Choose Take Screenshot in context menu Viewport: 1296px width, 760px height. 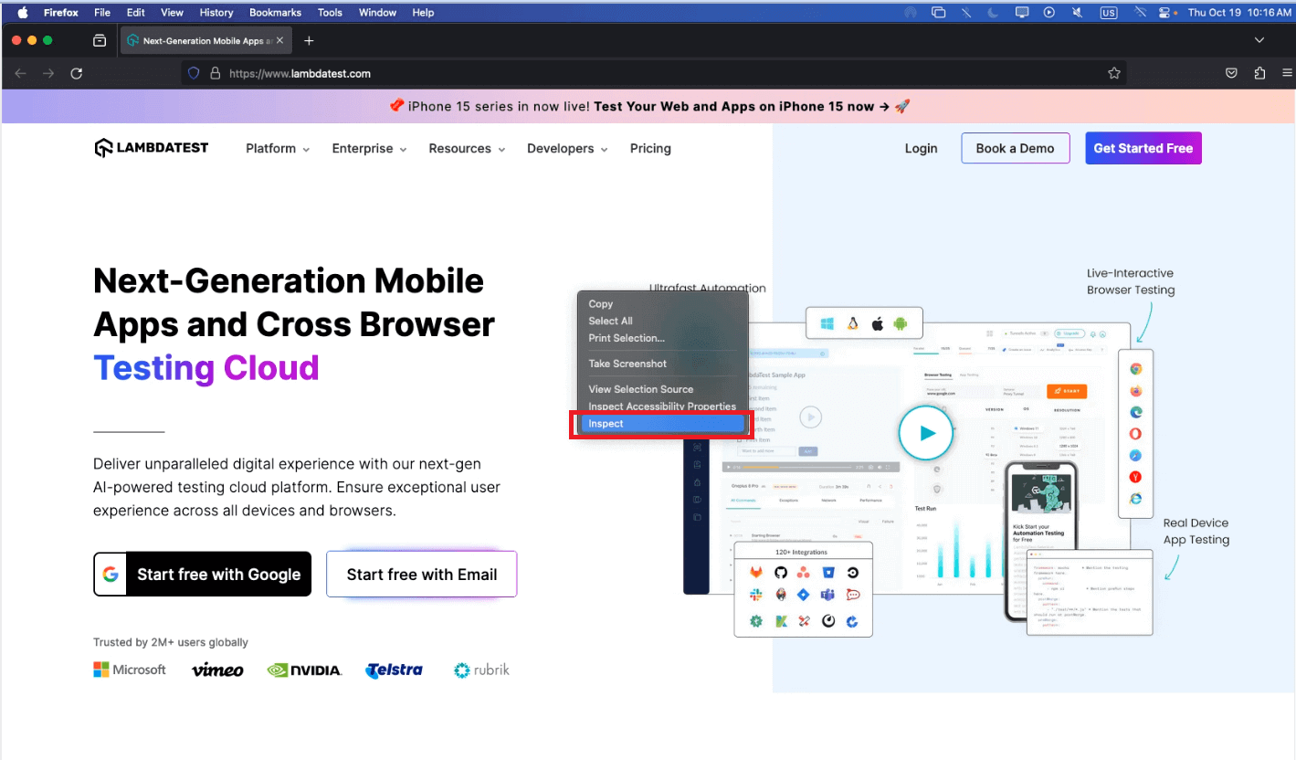pyautogui.click(x=627, y=364)
